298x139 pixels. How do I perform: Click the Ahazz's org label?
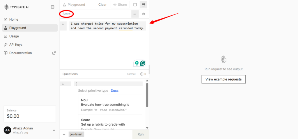(21, 133)
